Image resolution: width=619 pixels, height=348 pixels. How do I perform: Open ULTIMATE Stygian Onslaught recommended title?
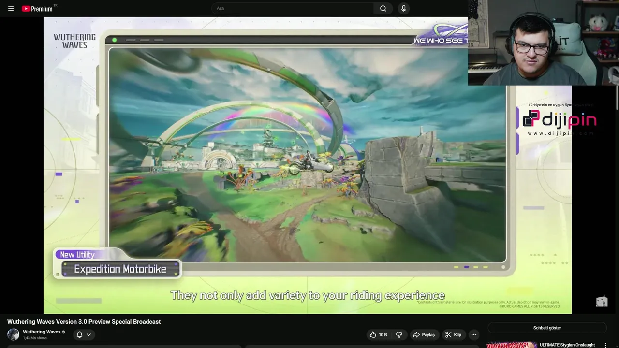tap(567, 345)
